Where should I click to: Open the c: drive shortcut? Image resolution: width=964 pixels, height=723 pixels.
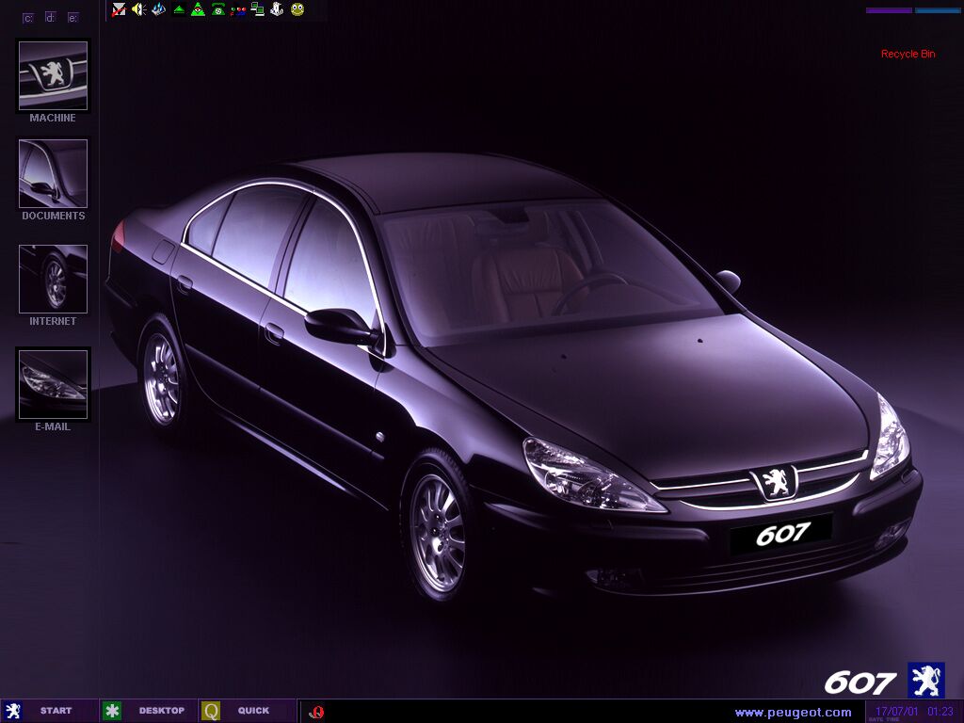point(28,18)
